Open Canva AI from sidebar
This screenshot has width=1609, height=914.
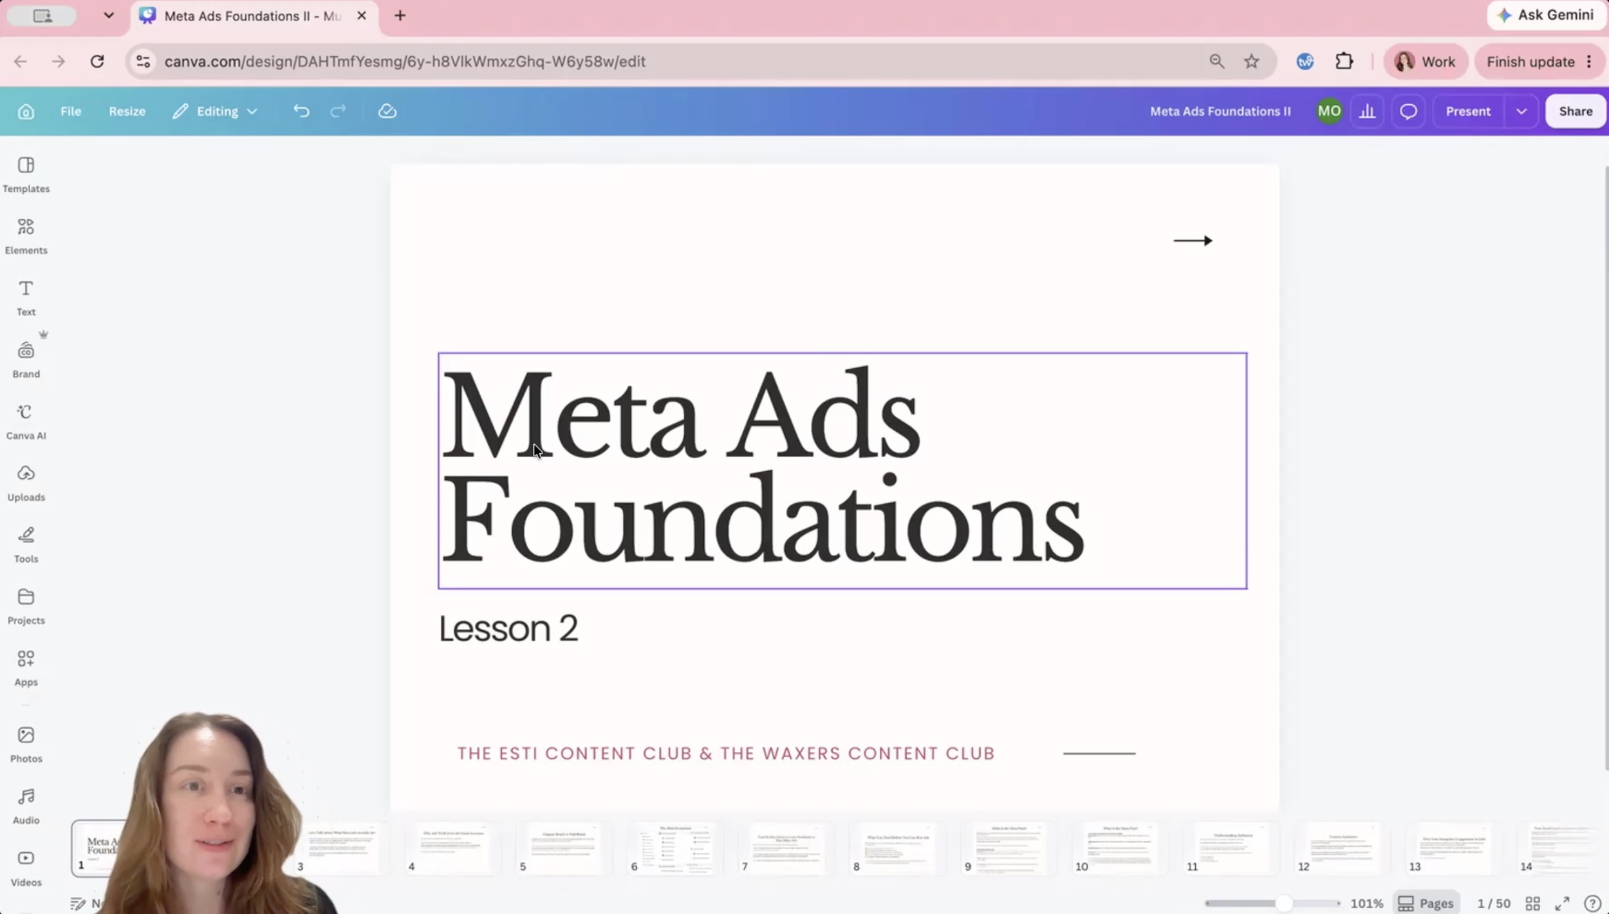pyautogui.click(x=26, y=421)
